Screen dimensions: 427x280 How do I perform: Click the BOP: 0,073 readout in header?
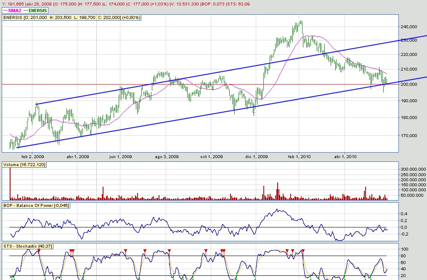coord(213,4)
